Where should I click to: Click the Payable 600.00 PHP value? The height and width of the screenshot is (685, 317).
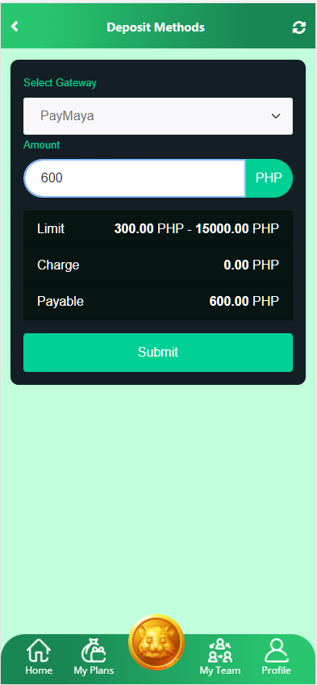(244, 302)
